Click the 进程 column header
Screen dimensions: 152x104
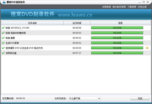point(120,23)
